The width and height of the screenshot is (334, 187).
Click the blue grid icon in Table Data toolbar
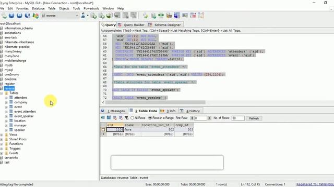click(109, 117)
